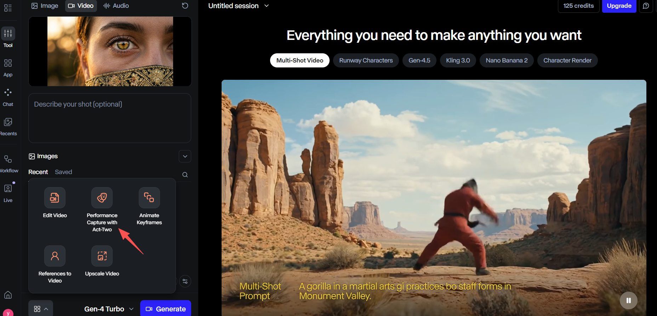Switch to the Audio tab
The height and width of the screenshot is (316, 657).
tap(116, 6)
